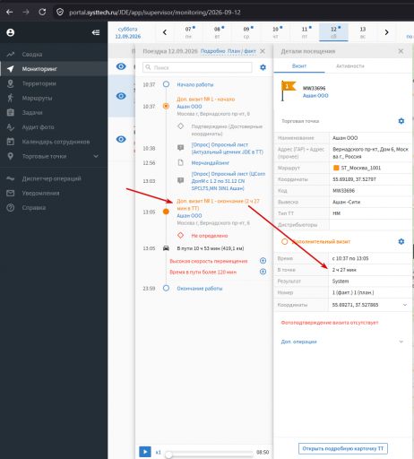Click the date суббота 12.09.2026
The height and width of the screenshot is (459, 414).
(128, 33)
